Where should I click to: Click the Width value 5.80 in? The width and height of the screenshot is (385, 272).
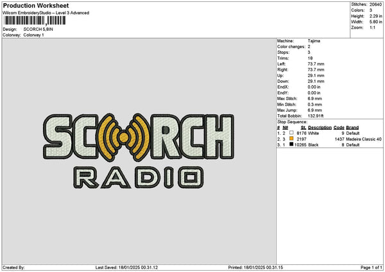375,22
